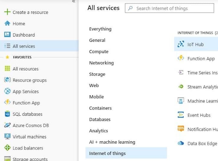Open Event Hubs service entry
218x161 pixels.
199,115
